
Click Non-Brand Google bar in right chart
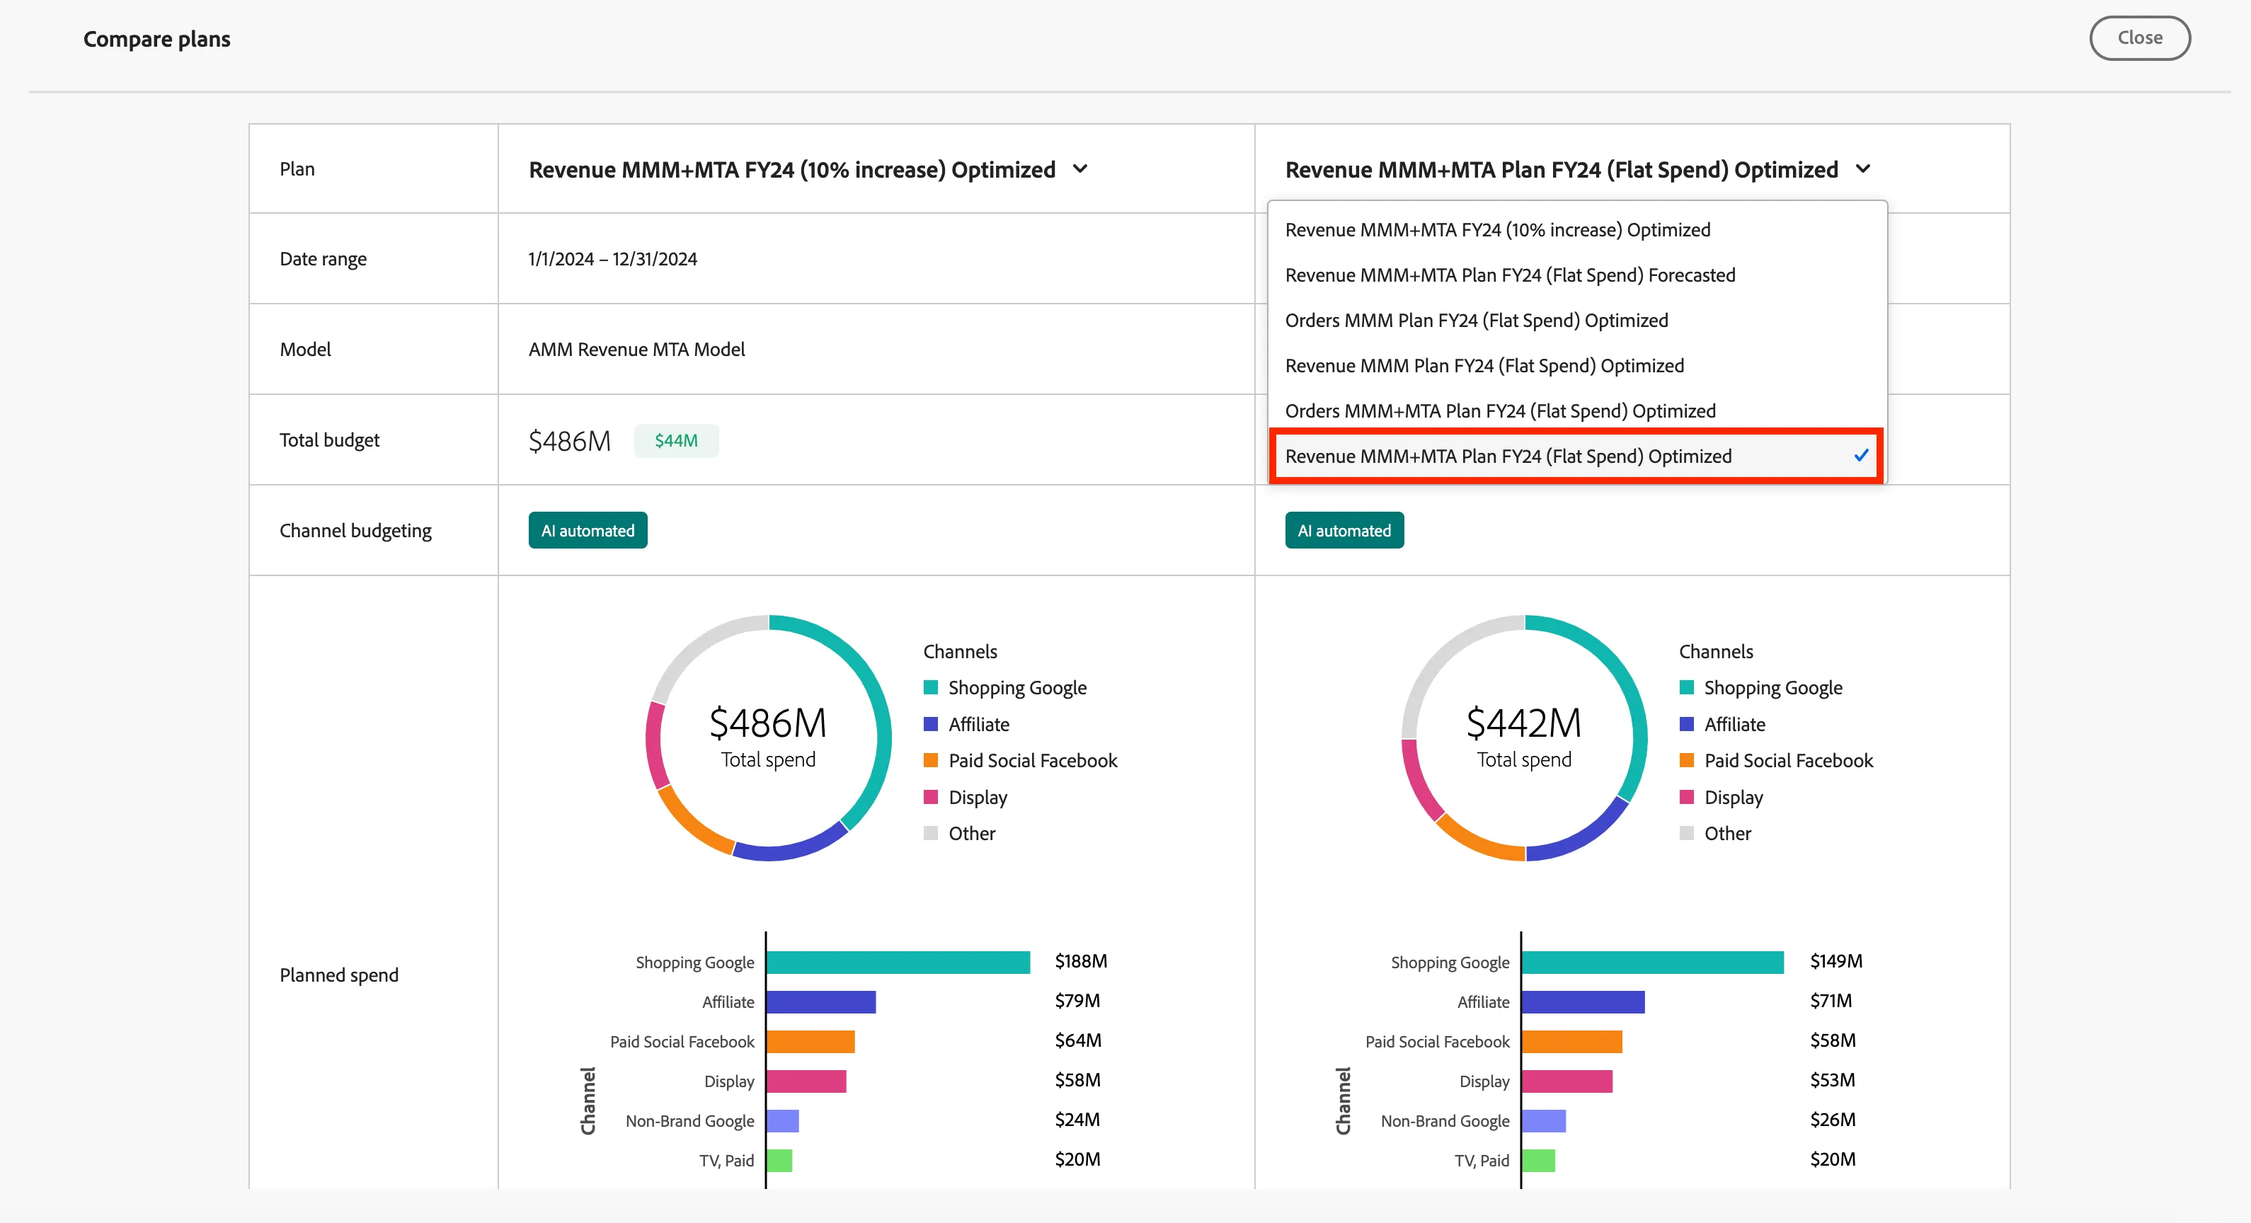(x=1544, y=1121)
